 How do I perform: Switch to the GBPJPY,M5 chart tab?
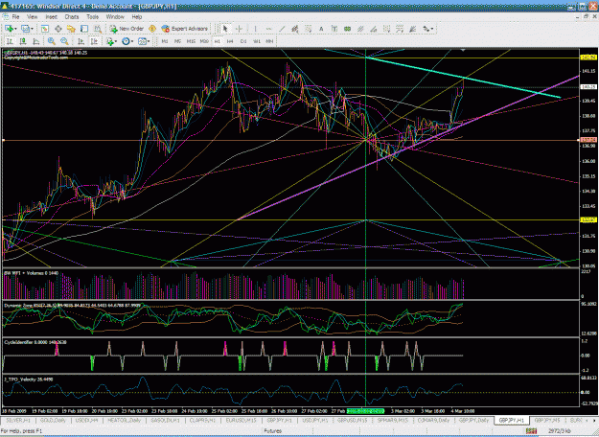click(547, 420)
